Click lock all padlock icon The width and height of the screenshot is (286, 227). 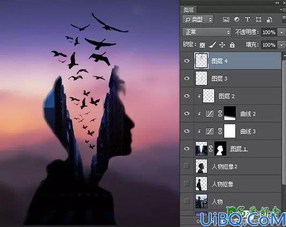pyautogui.click(x=232, y=45)
